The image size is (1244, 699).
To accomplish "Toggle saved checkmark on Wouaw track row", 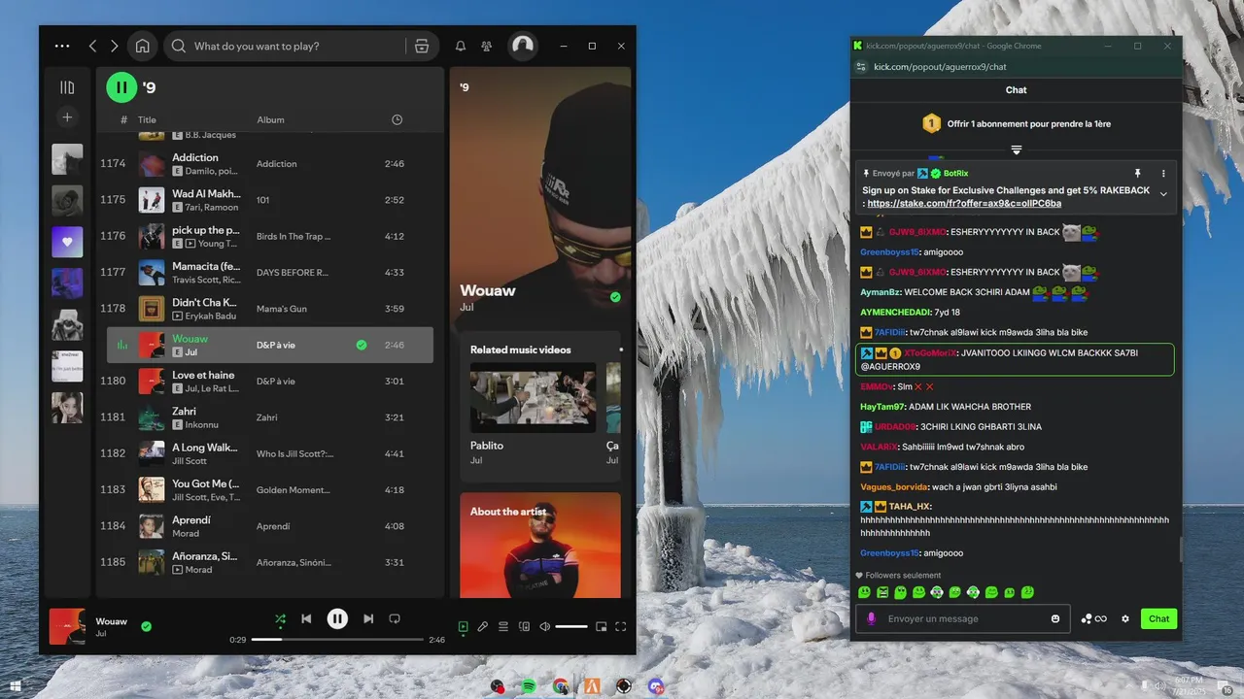I will pos(362,345).
